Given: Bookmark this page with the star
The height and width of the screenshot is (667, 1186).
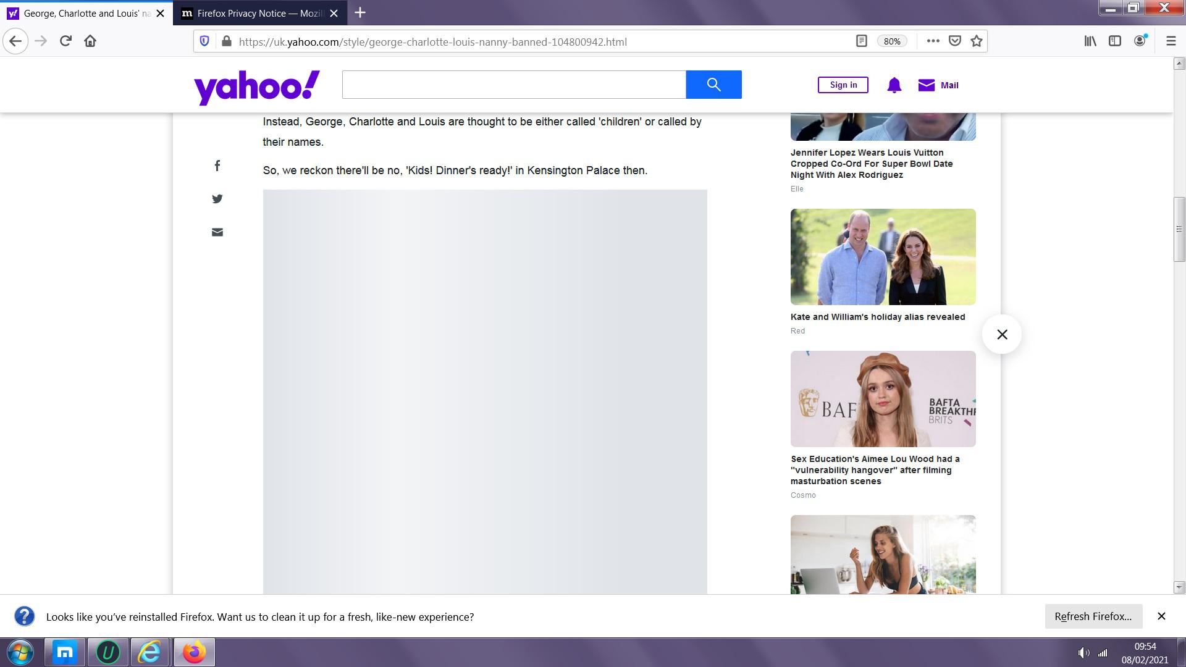Looking at the screenshot, I should [x=976, y=41].
